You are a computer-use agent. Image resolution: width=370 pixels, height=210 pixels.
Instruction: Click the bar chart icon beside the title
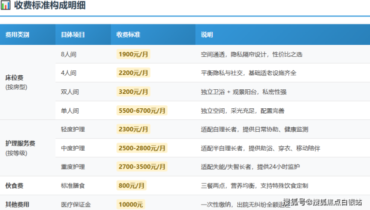pyautogui.click(x=6, y=7)
